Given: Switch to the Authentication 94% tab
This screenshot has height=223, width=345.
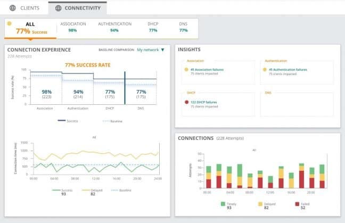Looking at the screenshot, I should click(114, 27).
